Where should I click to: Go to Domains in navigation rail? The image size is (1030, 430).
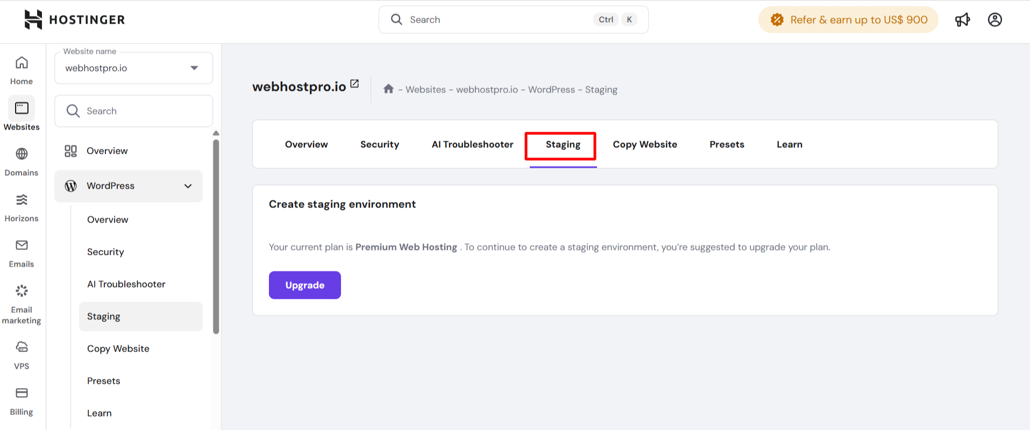pos(22,162)
